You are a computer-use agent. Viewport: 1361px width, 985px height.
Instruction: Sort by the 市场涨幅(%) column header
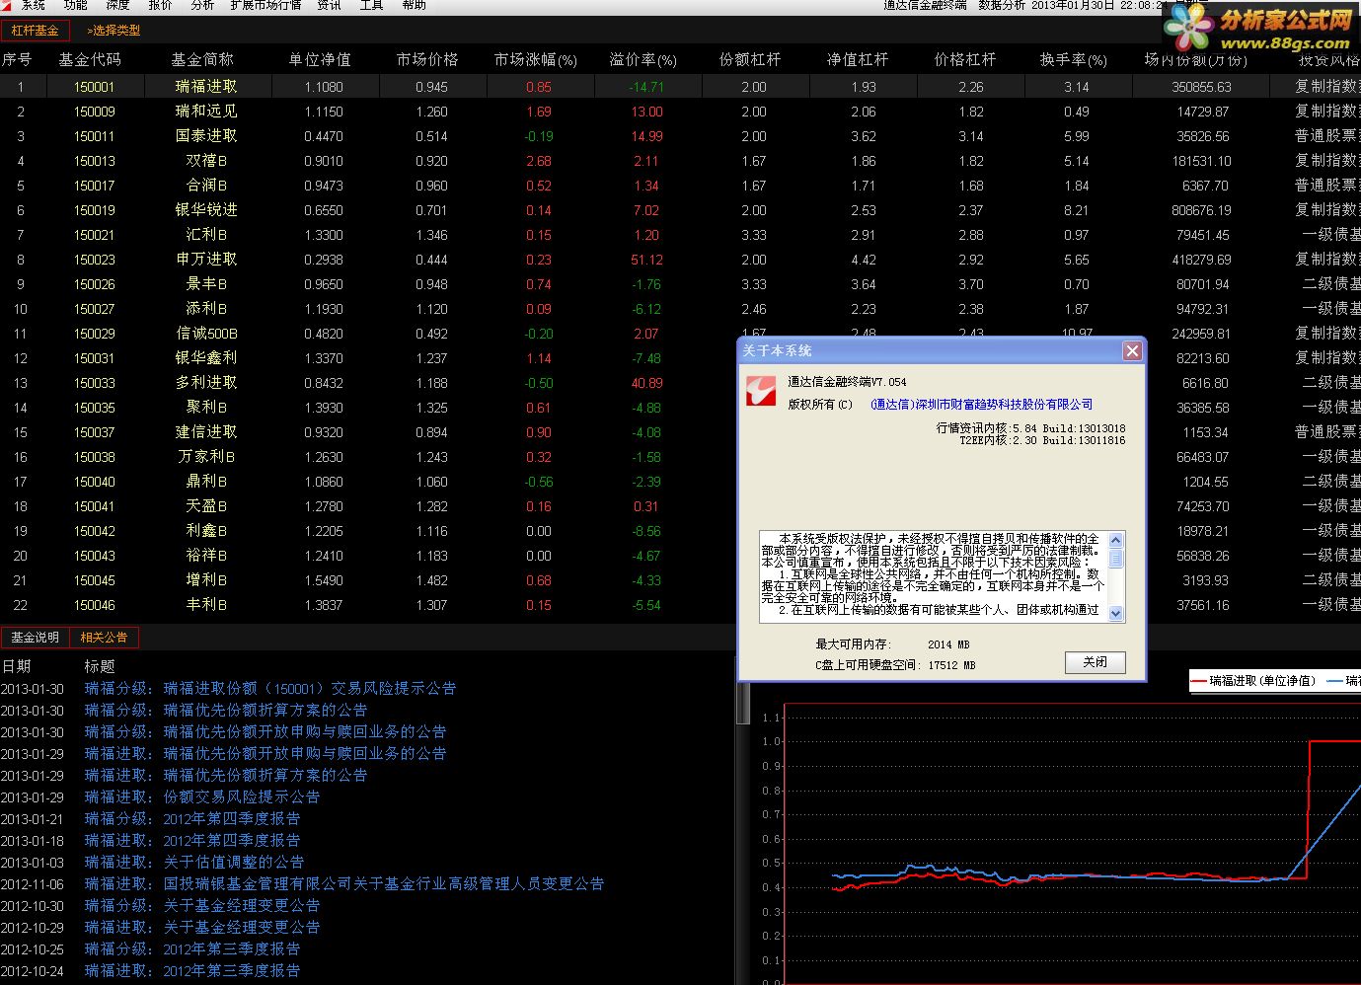536,60
